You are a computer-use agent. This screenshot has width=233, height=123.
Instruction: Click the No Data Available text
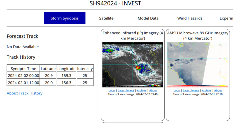click(23, 47)
